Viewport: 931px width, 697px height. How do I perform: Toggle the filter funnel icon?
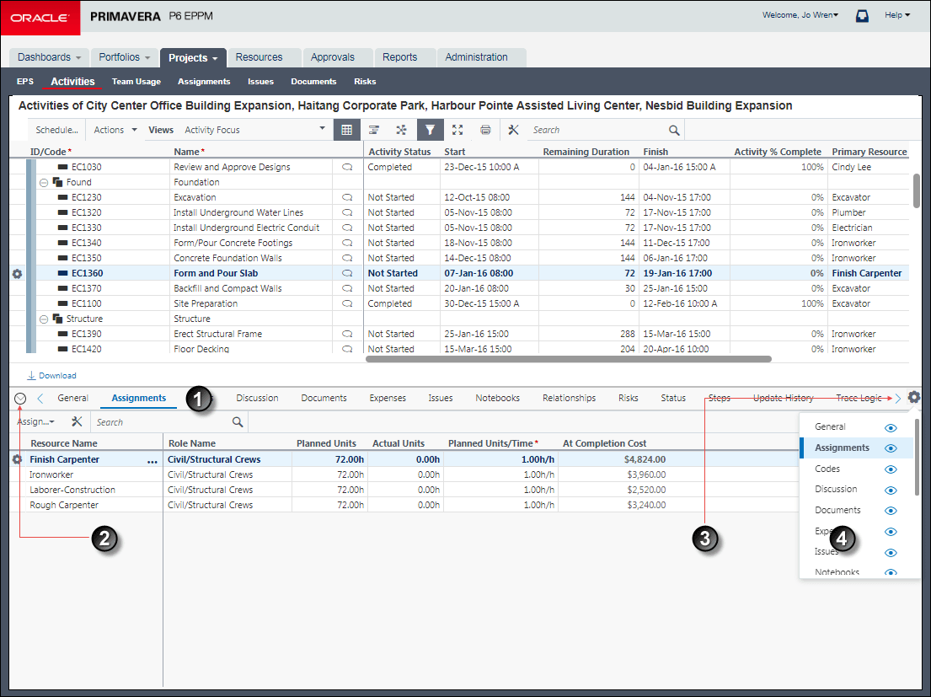pos(430,130)
